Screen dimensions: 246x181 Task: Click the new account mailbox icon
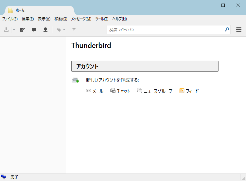coord(76,80)
